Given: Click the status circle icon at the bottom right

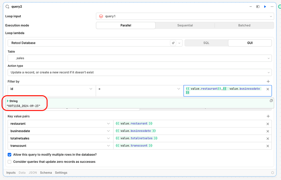Looking at the screenshot, I should point(272,173).
